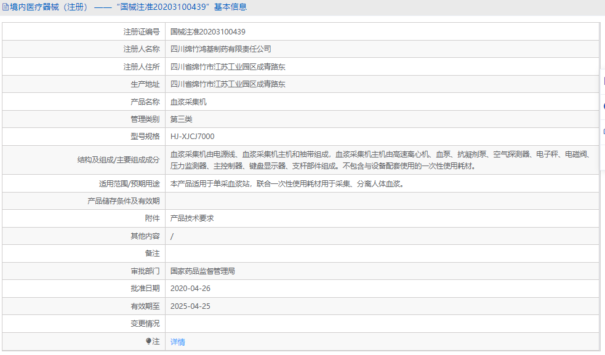The height and width of the screenshot is (355, 605).
Task: Click the bulb icon beside 注 label
Action: [148, 341]
